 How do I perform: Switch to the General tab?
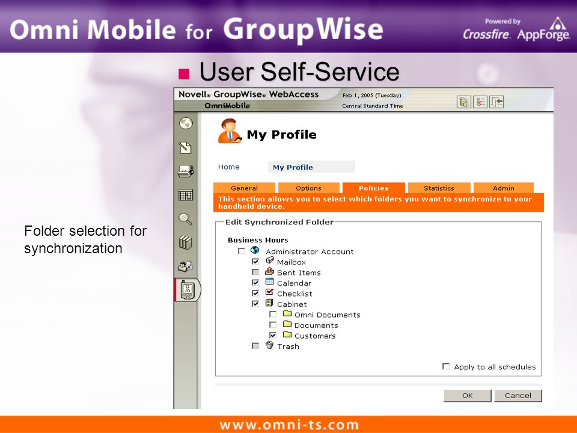pos(244,188)
